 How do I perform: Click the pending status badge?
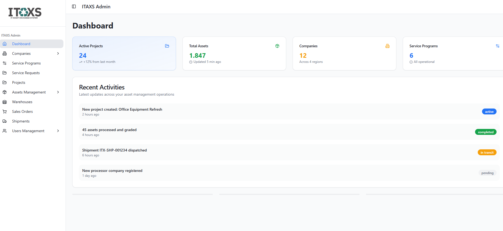pos(487,173)
